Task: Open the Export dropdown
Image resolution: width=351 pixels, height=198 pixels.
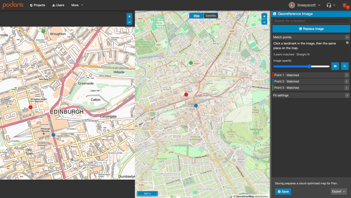Action: click(338, 192)
